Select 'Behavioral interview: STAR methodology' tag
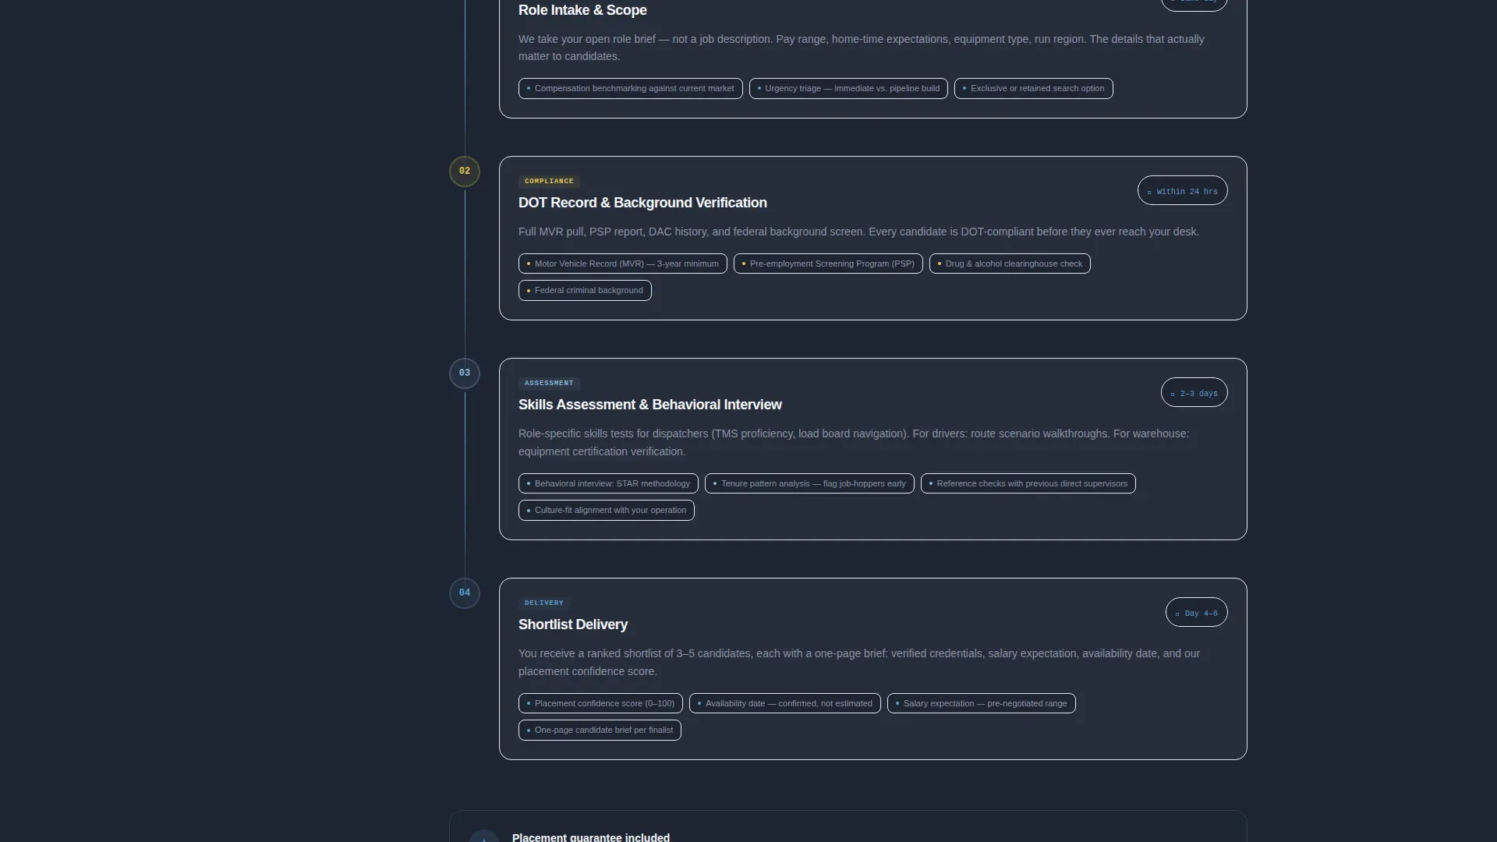This screenshot has height=842, width=1497. 608,484
